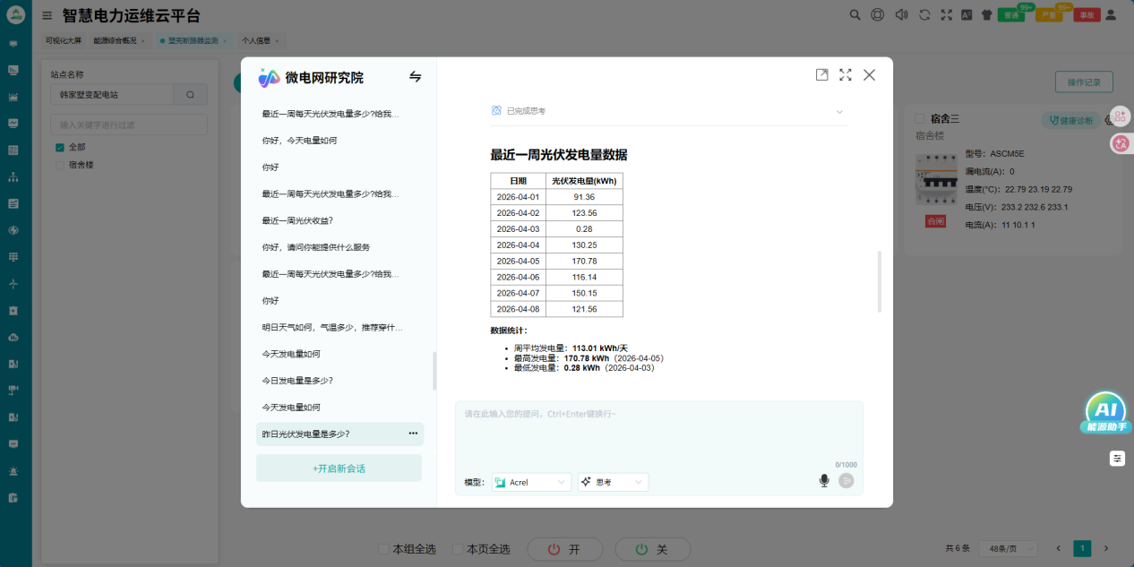Switch to the 能源综合概况 tab
The height and width of the screenshot is (567, 1134).
pos(115,41)
